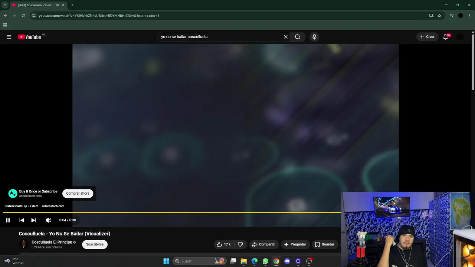This screenshot has height=267, width=475.
Task: Click the video timestamp 0:04 / 0:30
Action: [x=68, y=220]
